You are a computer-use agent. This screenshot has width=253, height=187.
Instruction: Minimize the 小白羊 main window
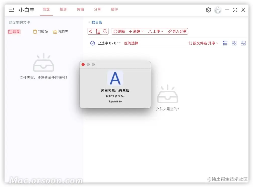tap(227, 10)
